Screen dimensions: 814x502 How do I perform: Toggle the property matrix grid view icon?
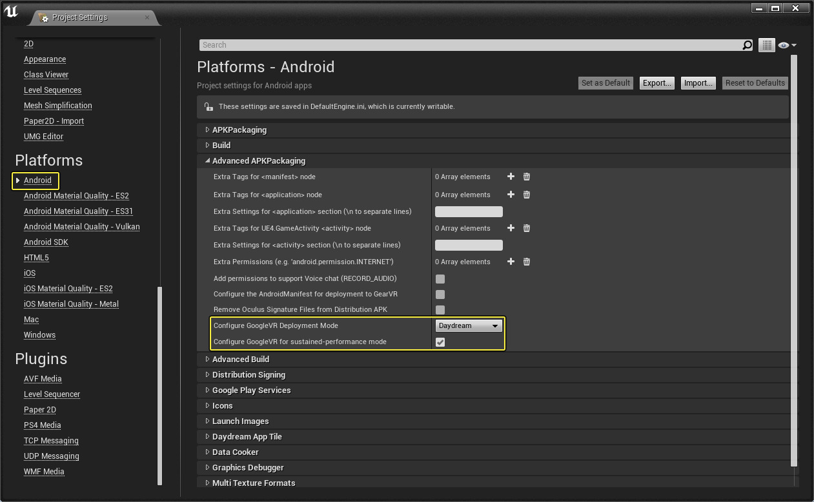tap(766, 45)
